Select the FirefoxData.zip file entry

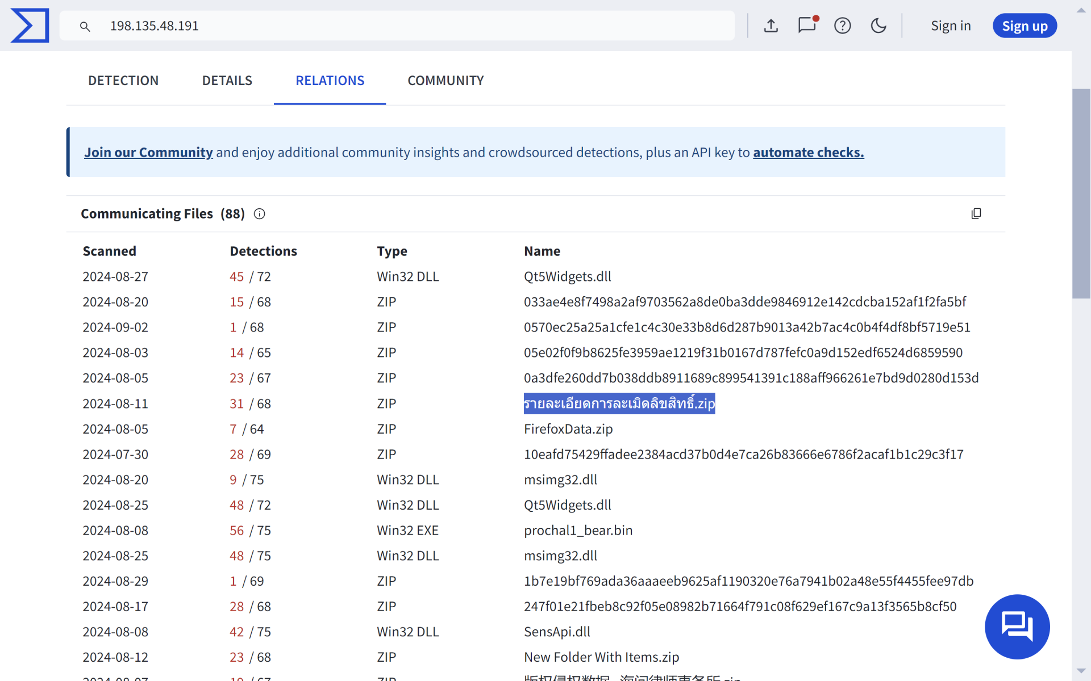tap(568, 429)
